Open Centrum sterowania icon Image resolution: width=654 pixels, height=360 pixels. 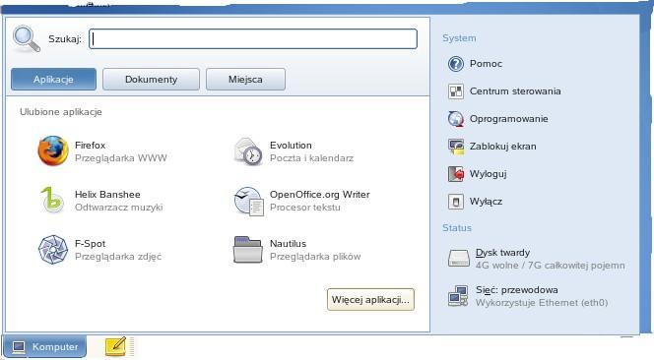[x=456, y=91]
